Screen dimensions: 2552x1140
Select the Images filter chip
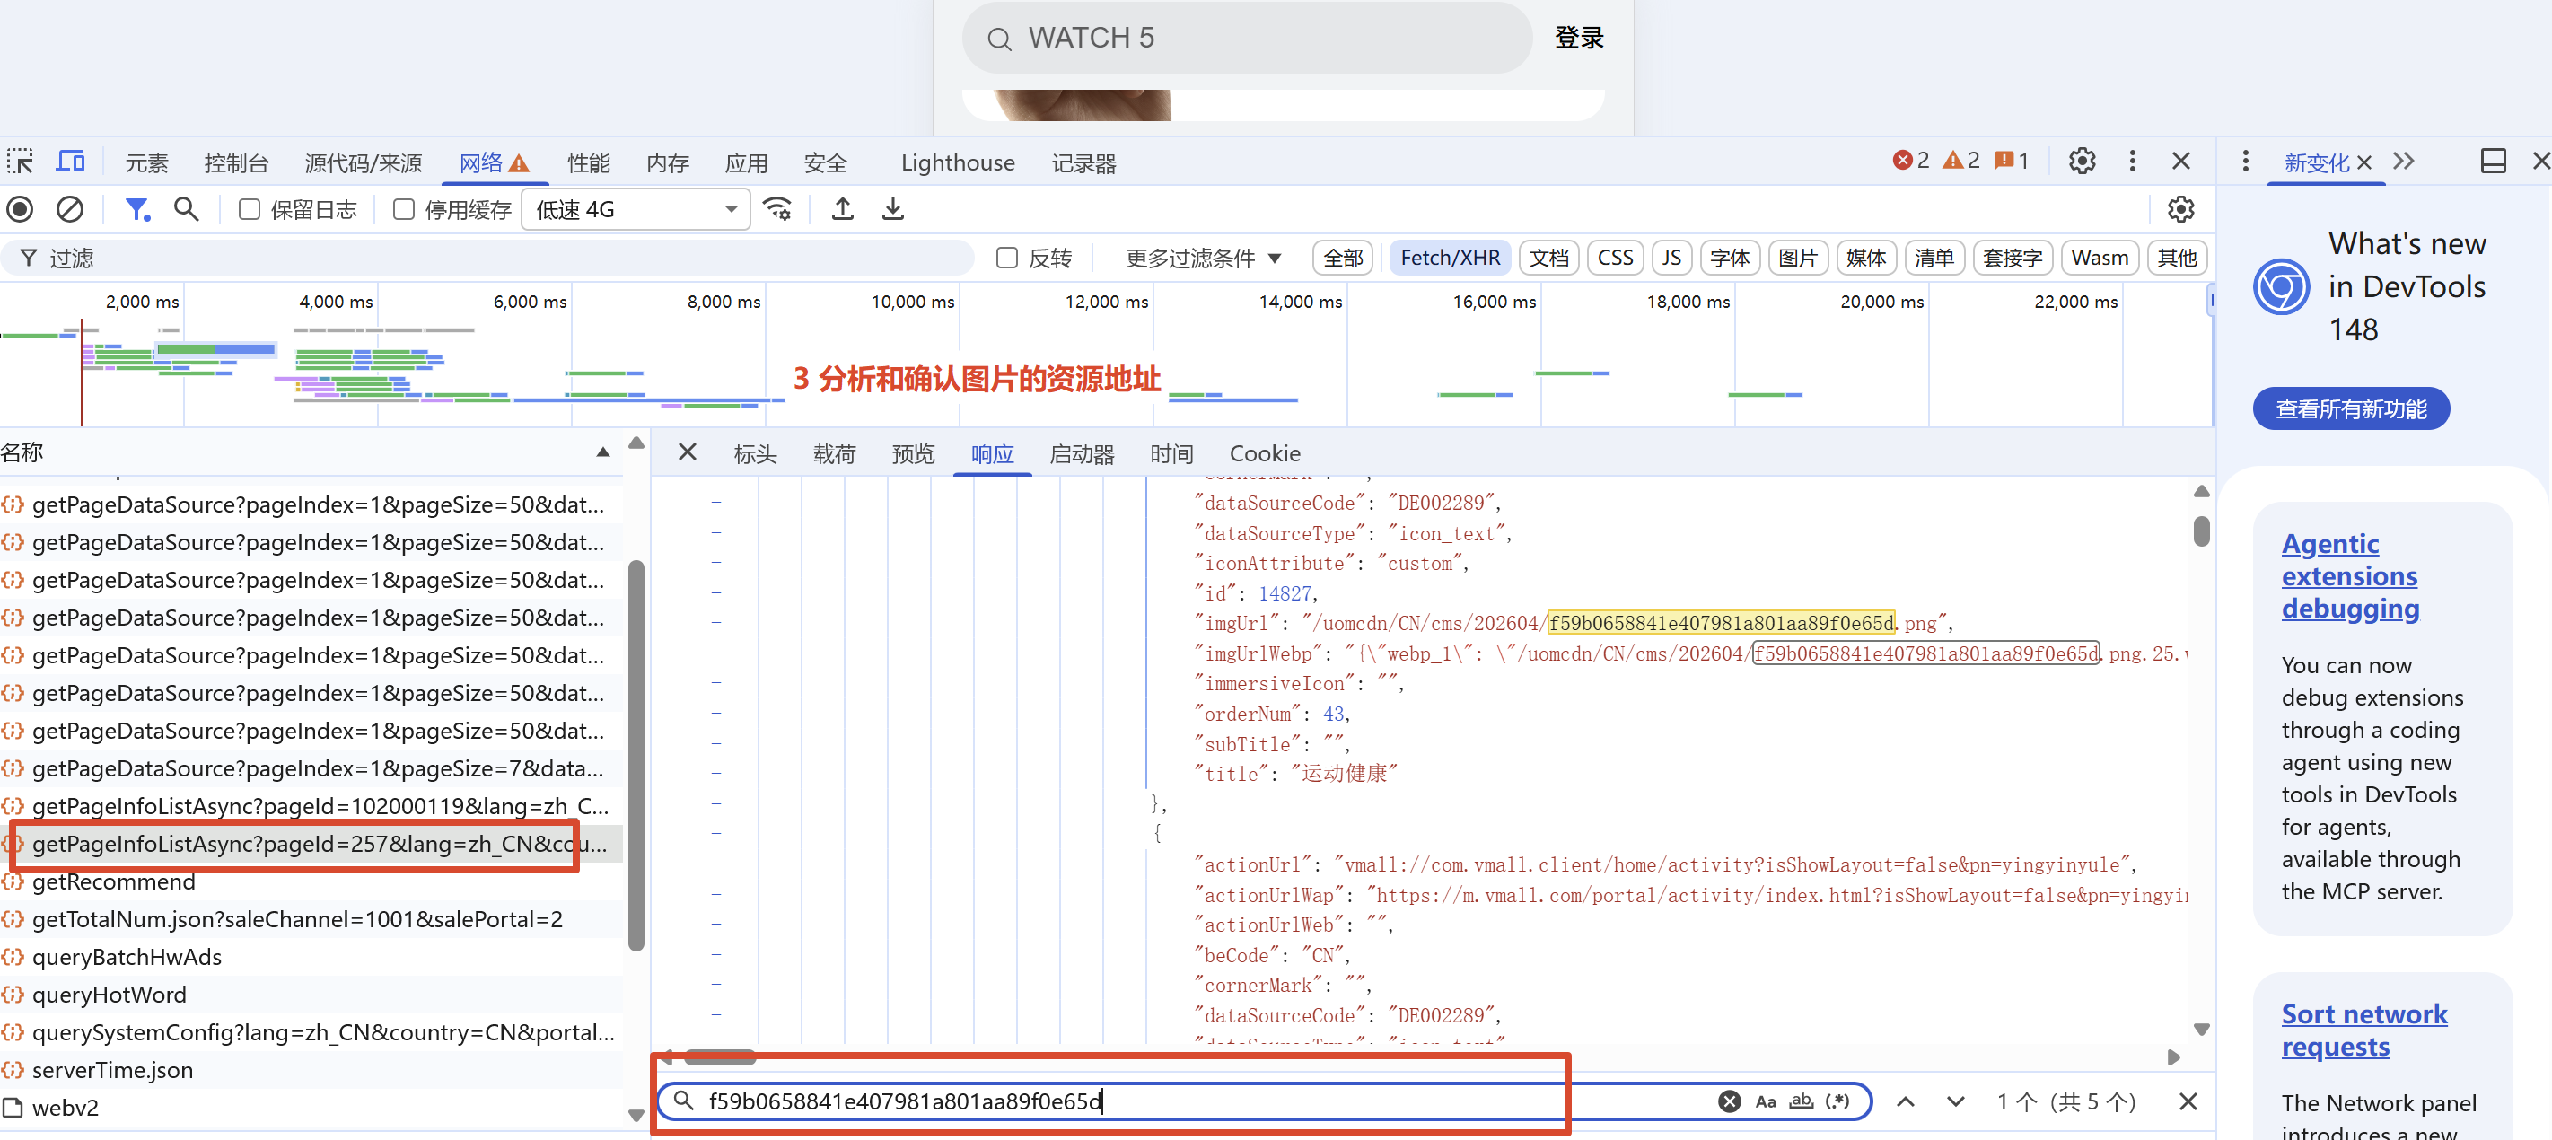click(1797, 258)
